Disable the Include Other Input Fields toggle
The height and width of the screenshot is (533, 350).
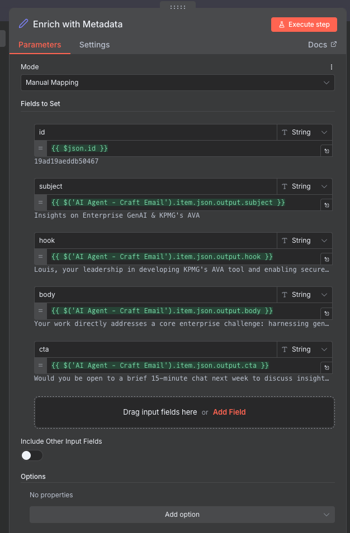tap(31, 455)
